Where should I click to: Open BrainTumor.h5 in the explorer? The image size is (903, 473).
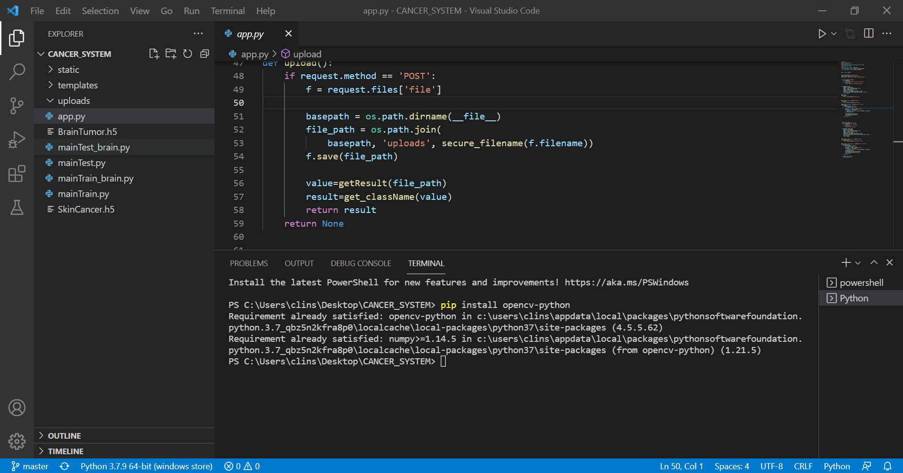click(x=124, y=132)
